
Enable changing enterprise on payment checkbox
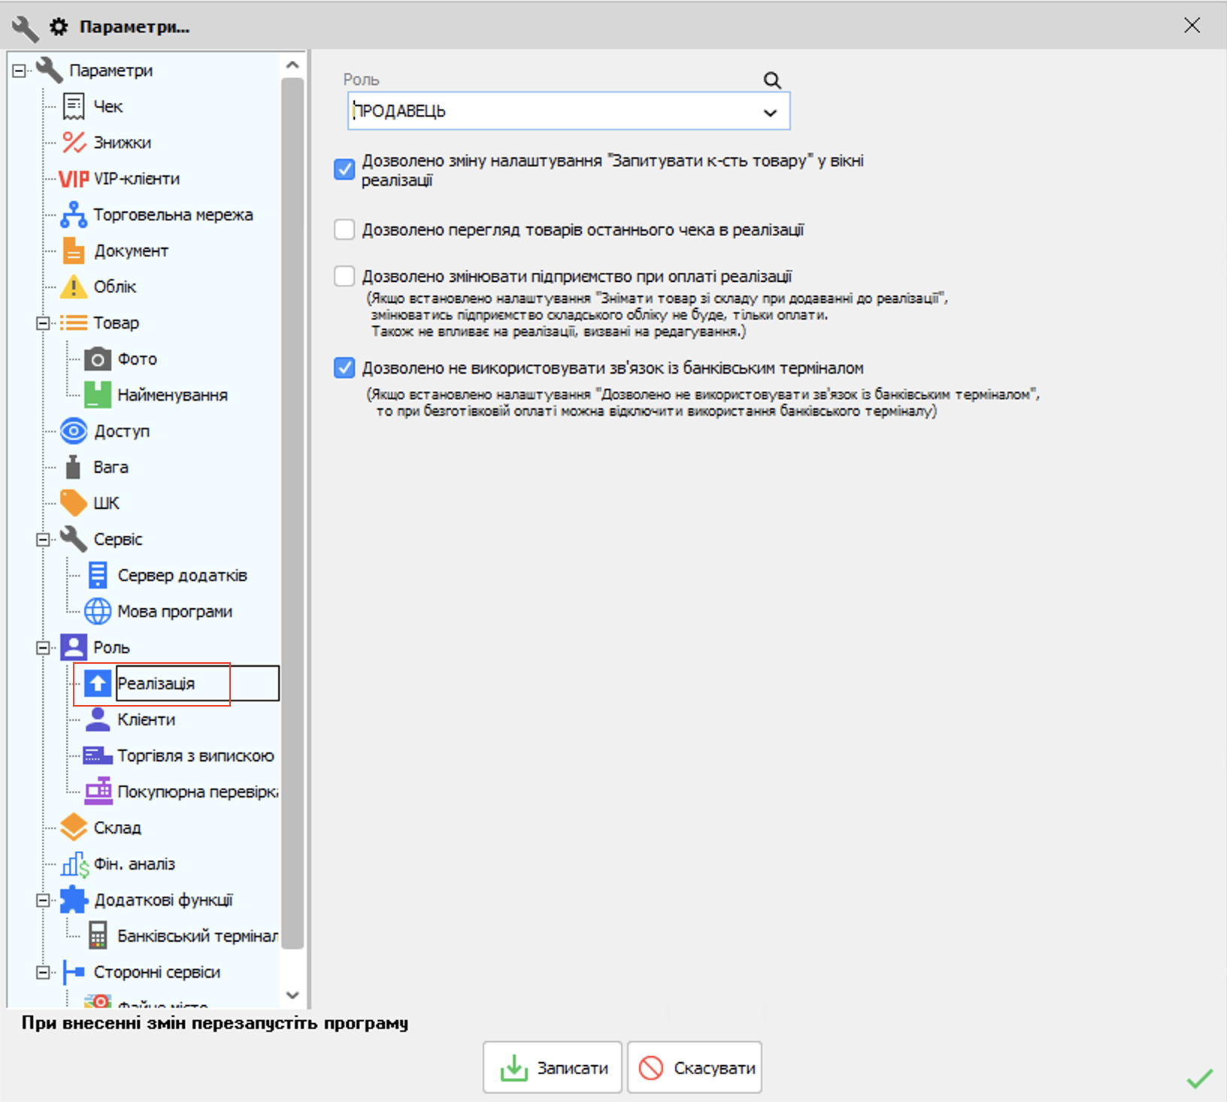pos(344,277)
